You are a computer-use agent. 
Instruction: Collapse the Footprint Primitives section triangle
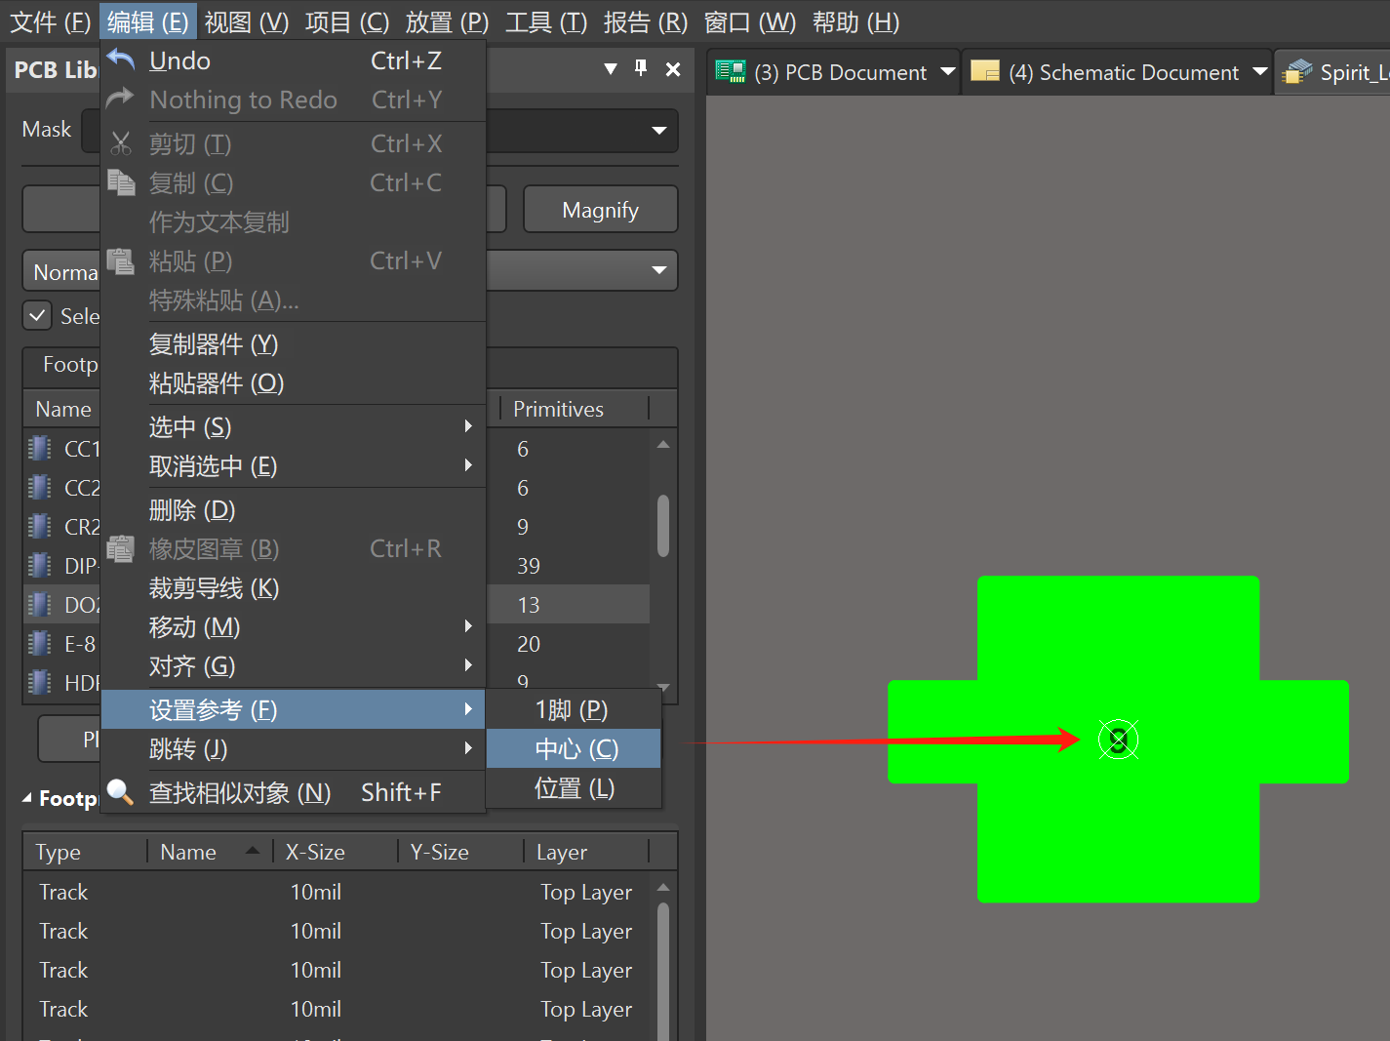(x=27, y=798)
